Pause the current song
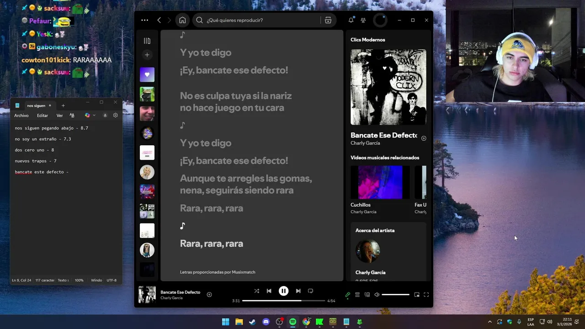The height and width of the screenshot is (329, 585). coord(284,291)
